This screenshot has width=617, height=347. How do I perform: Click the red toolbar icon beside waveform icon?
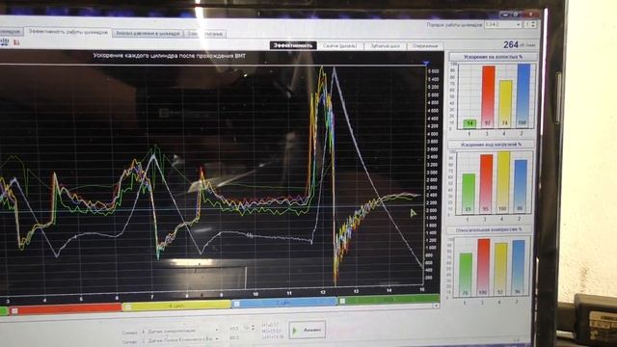click(16, 42)
